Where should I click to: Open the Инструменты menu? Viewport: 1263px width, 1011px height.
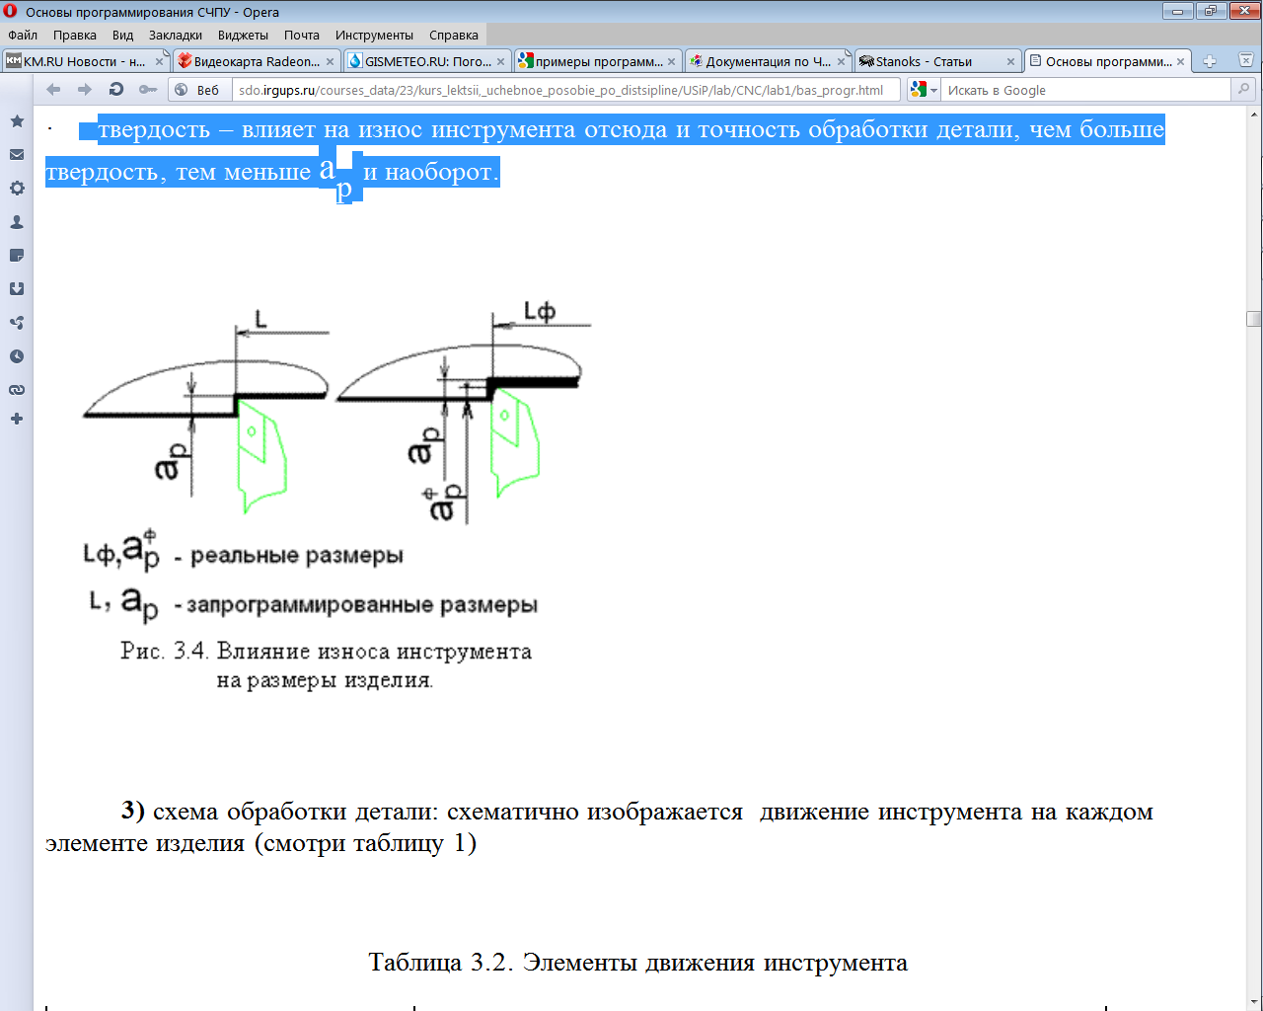(374, 35)
